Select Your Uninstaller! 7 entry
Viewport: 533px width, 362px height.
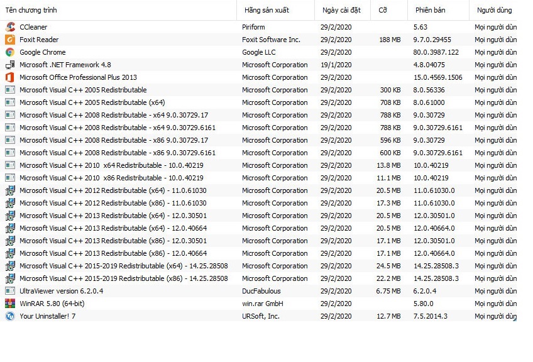[x=48, y=317]
